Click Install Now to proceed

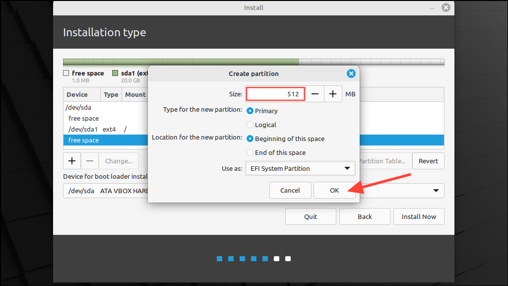(x=418, y=216)
